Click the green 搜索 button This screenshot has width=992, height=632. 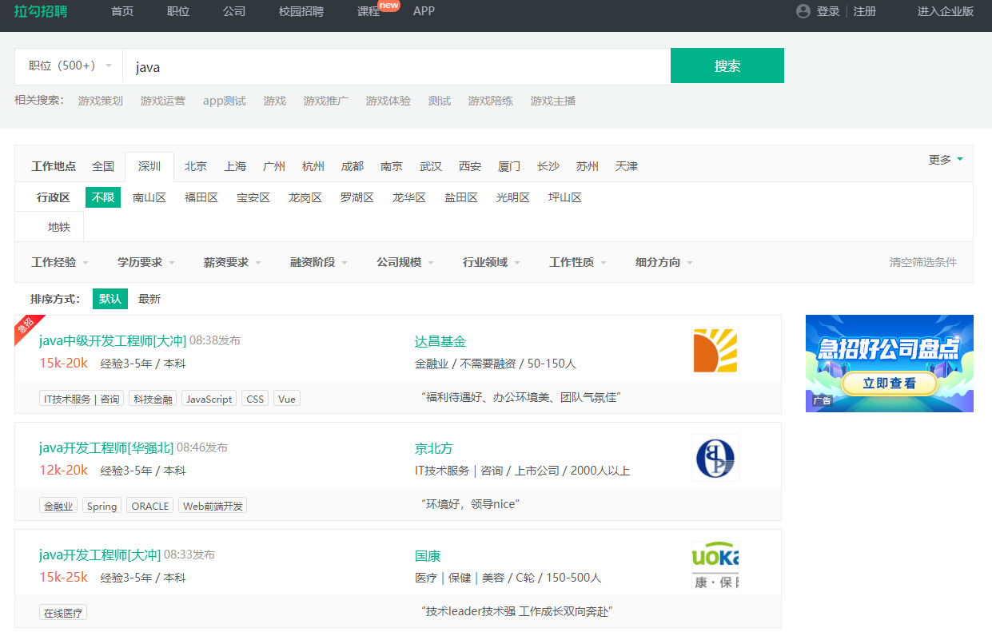[727, 66]
